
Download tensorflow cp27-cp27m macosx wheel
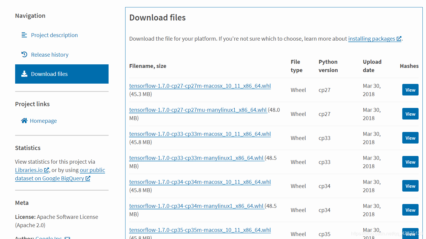[200, 86]
